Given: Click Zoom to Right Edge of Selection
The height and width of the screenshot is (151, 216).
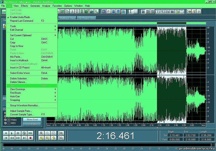Looking at the screenshot, I should tap(53, 138).
